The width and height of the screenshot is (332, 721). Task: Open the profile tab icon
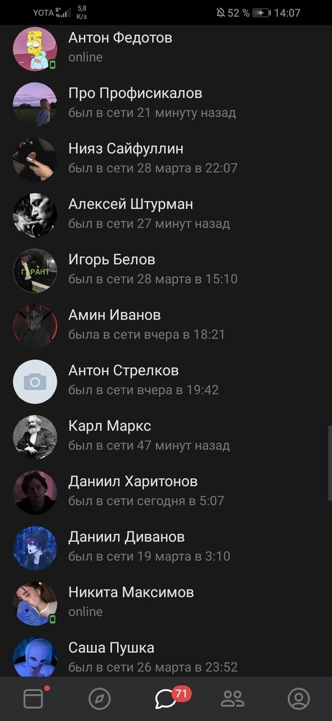click(299, 700)
